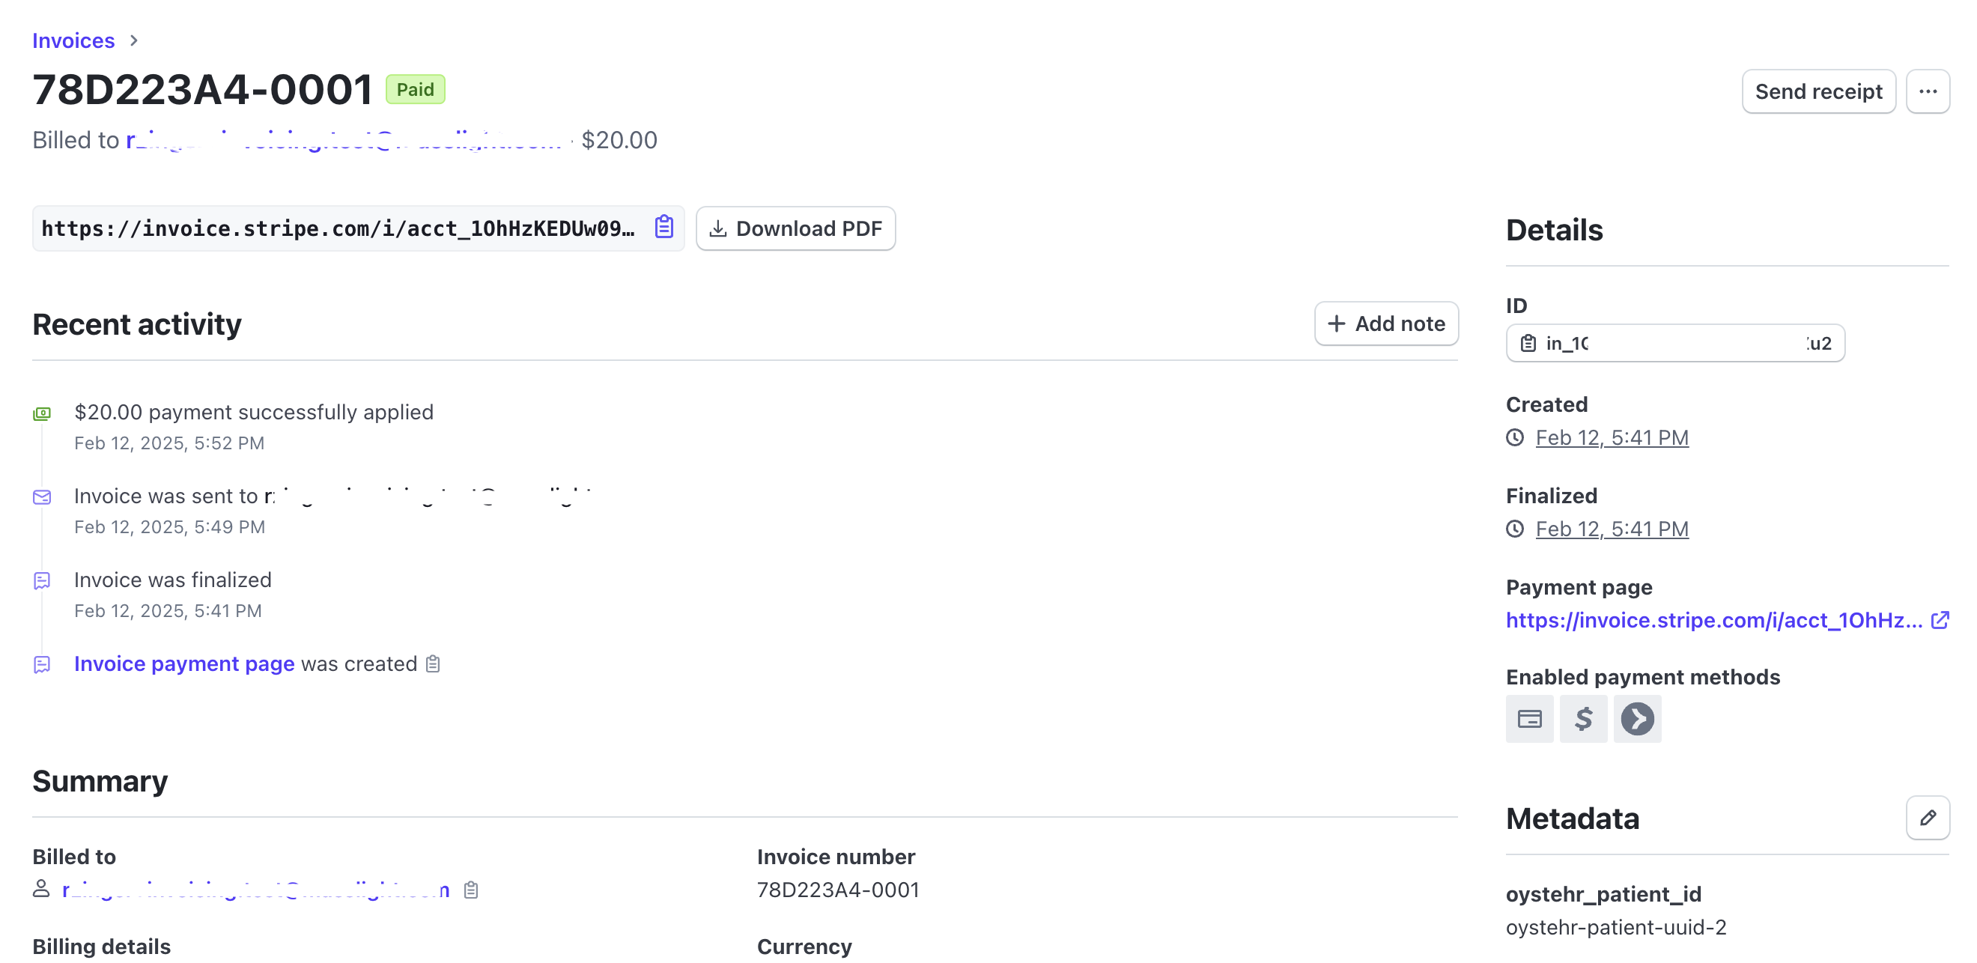This screenshot has height=963, width=1977.
Task: Click the Add note button
Action: click(1386, 323)
